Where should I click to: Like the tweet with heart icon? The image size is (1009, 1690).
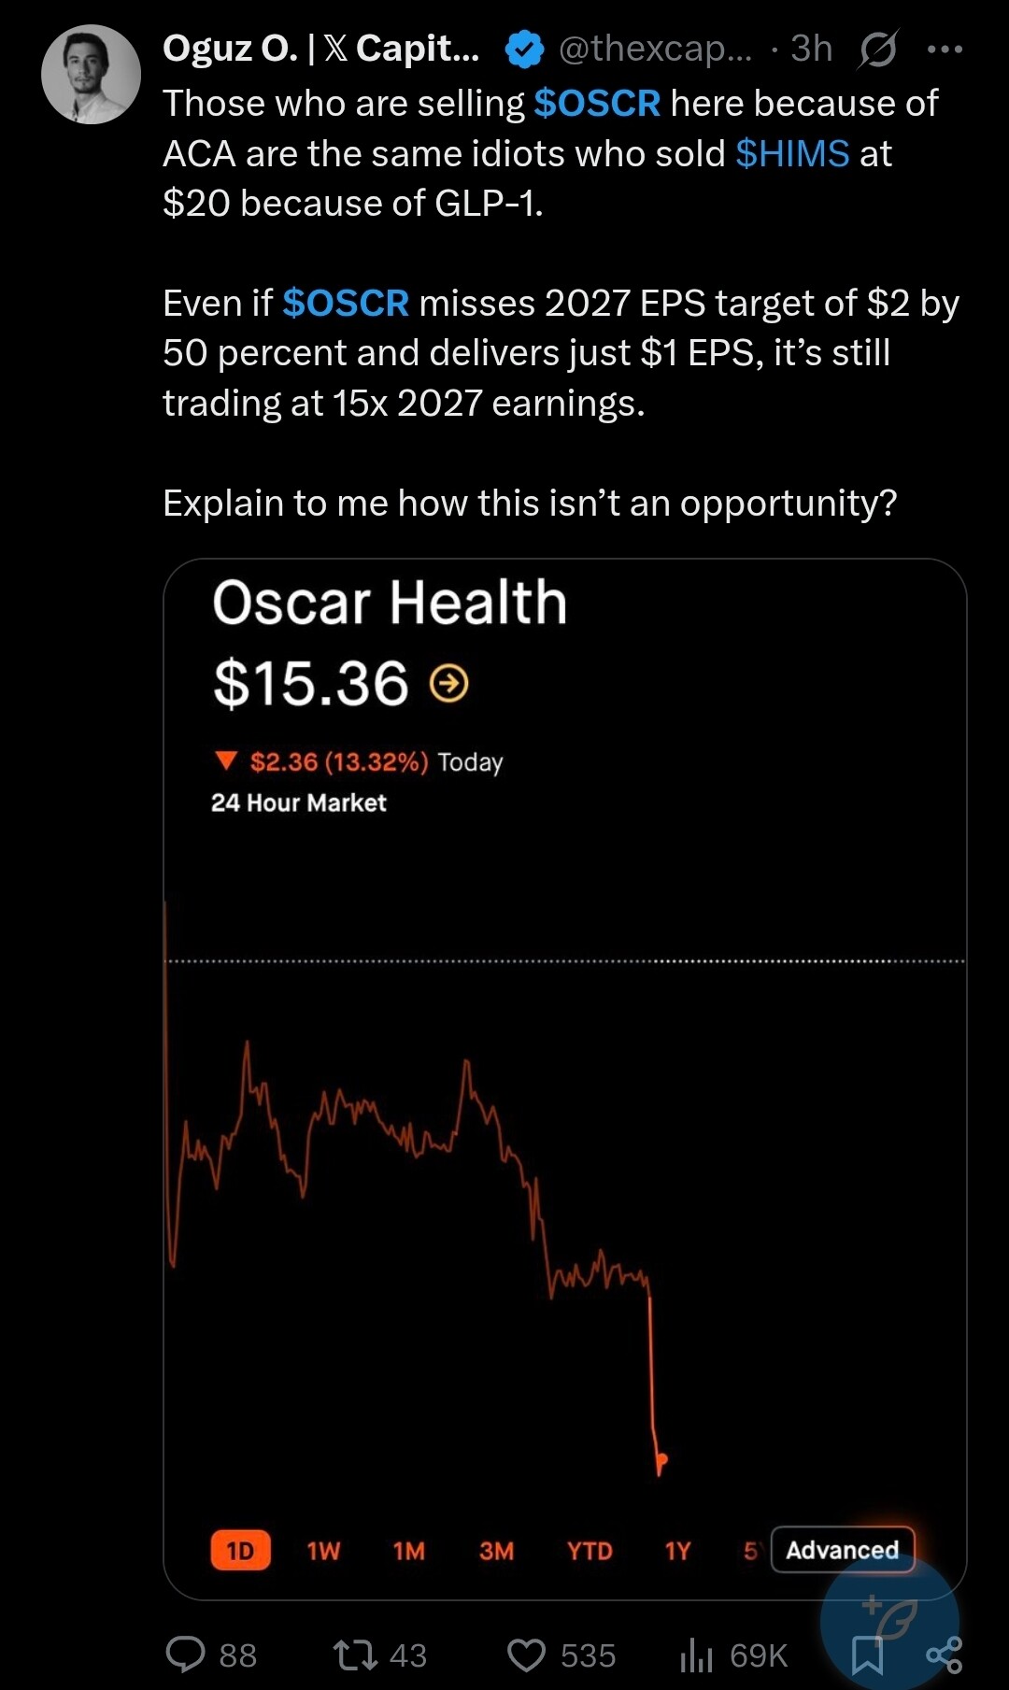pyautogui.click(x=526, y=1654)
